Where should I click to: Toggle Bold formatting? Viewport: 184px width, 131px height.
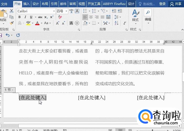coord(19,17)
